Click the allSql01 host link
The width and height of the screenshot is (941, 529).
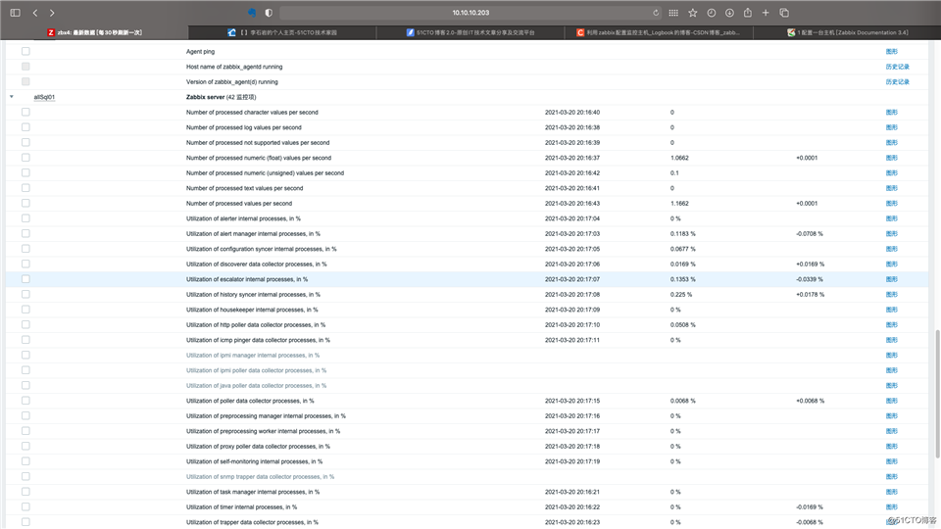pos(44,97)
